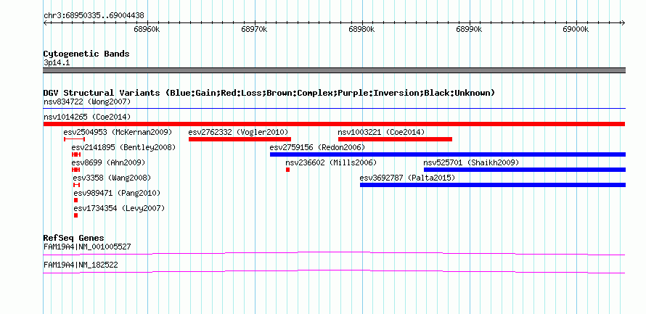Viewport: 646px width, 314px height.
Task: Open esv2762332 (Vogler2010) label
Action: point(238,132)
